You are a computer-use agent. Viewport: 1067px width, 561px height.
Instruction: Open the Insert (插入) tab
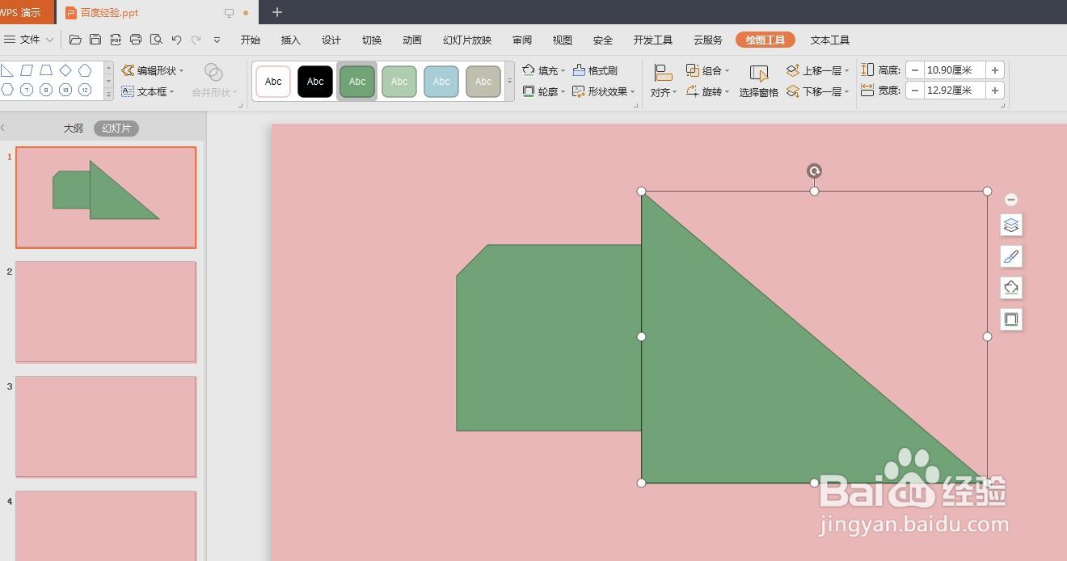tap(290, 40)
